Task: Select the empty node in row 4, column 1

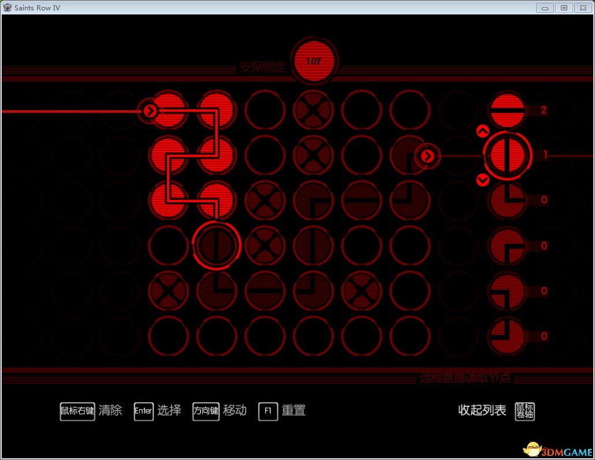Action: pyautogui.click(x=168, y=246)
